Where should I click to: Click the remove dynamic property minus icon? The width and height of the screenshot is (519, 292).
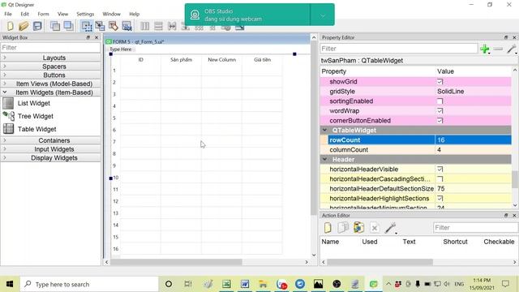498,49
